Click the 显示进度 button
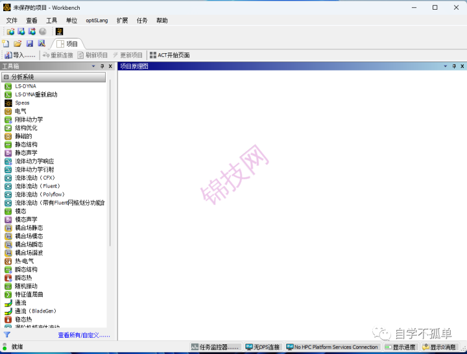The image size is (467, 354). coord(400,347)
